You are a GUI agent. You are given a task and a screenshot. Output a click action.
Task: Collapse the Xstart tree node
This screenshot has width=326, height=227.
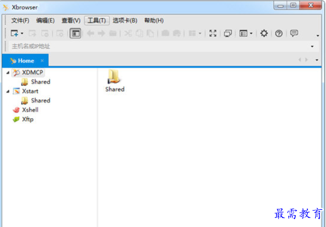8,91
